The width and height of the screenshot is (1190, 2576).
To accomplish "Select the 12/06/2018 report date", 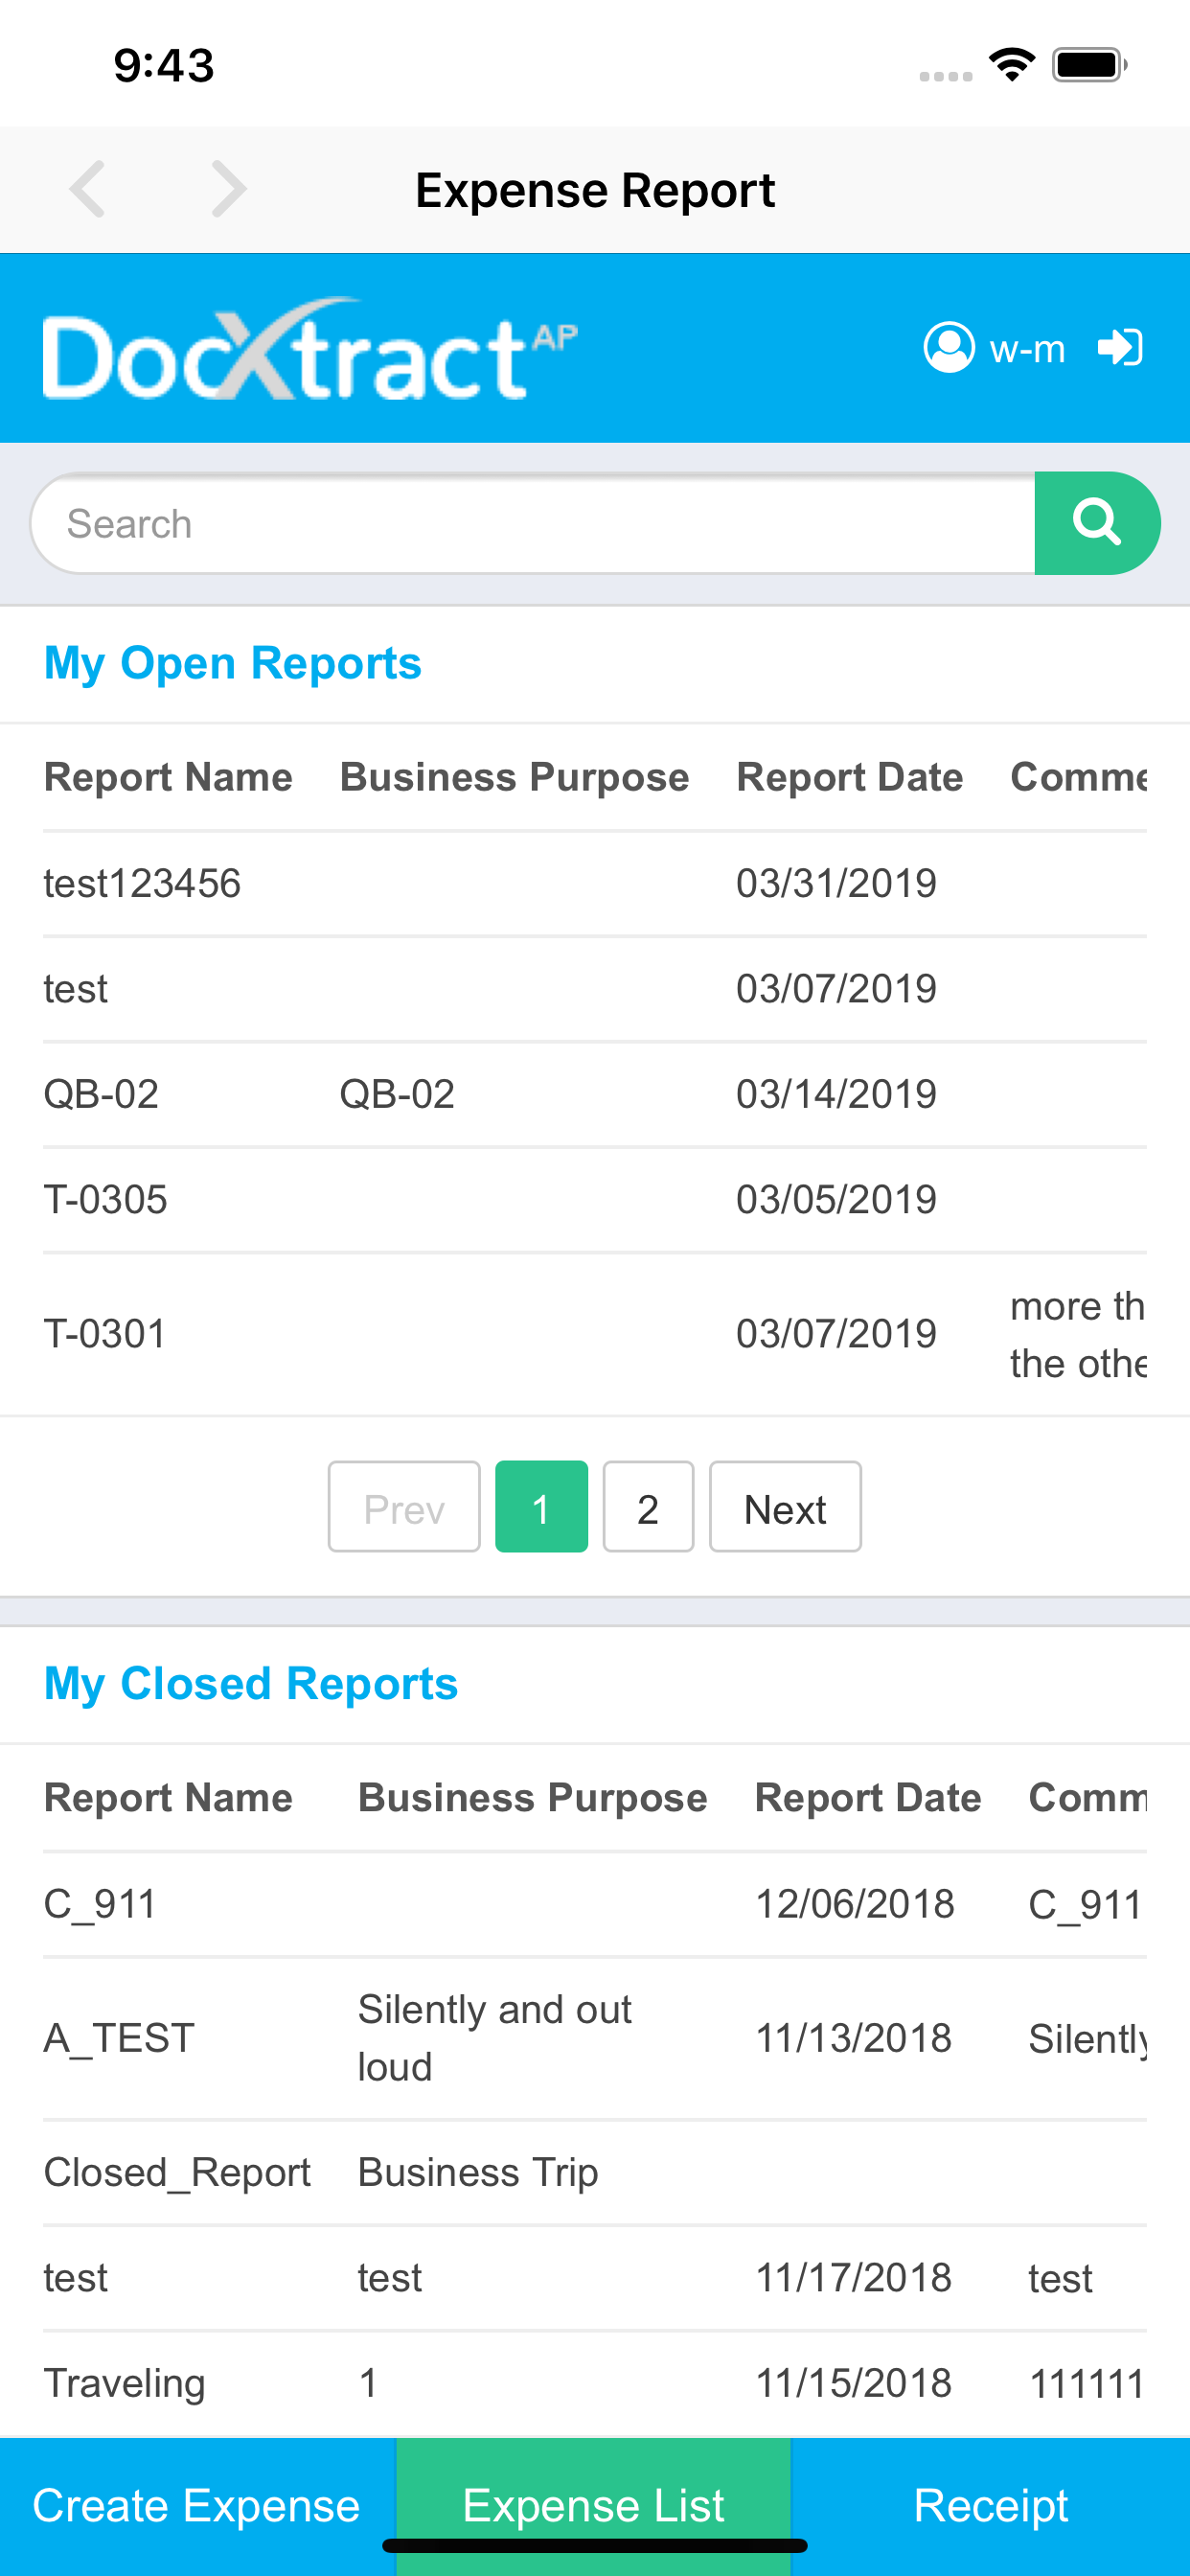I will pos(855,1904).
